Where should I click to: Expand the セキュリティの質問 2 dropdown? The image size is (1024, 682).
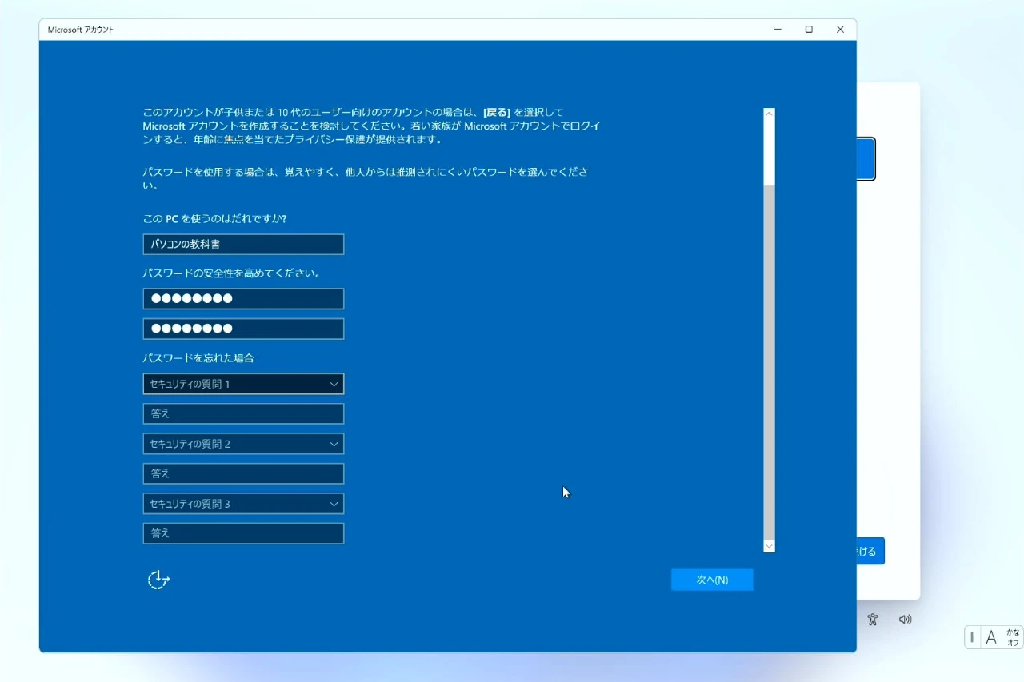pyautogui.click(x=243, y=444)
